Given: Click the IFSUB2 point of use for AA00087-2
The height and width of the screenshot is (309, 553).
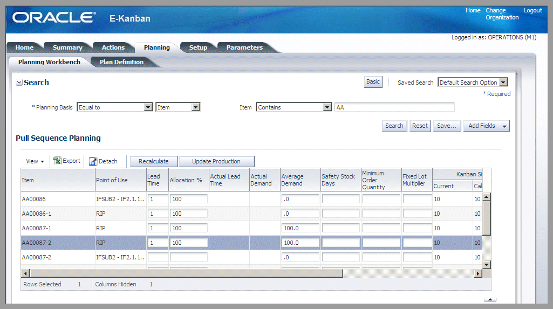Looking at the screenshot, I should coord(120,258).
